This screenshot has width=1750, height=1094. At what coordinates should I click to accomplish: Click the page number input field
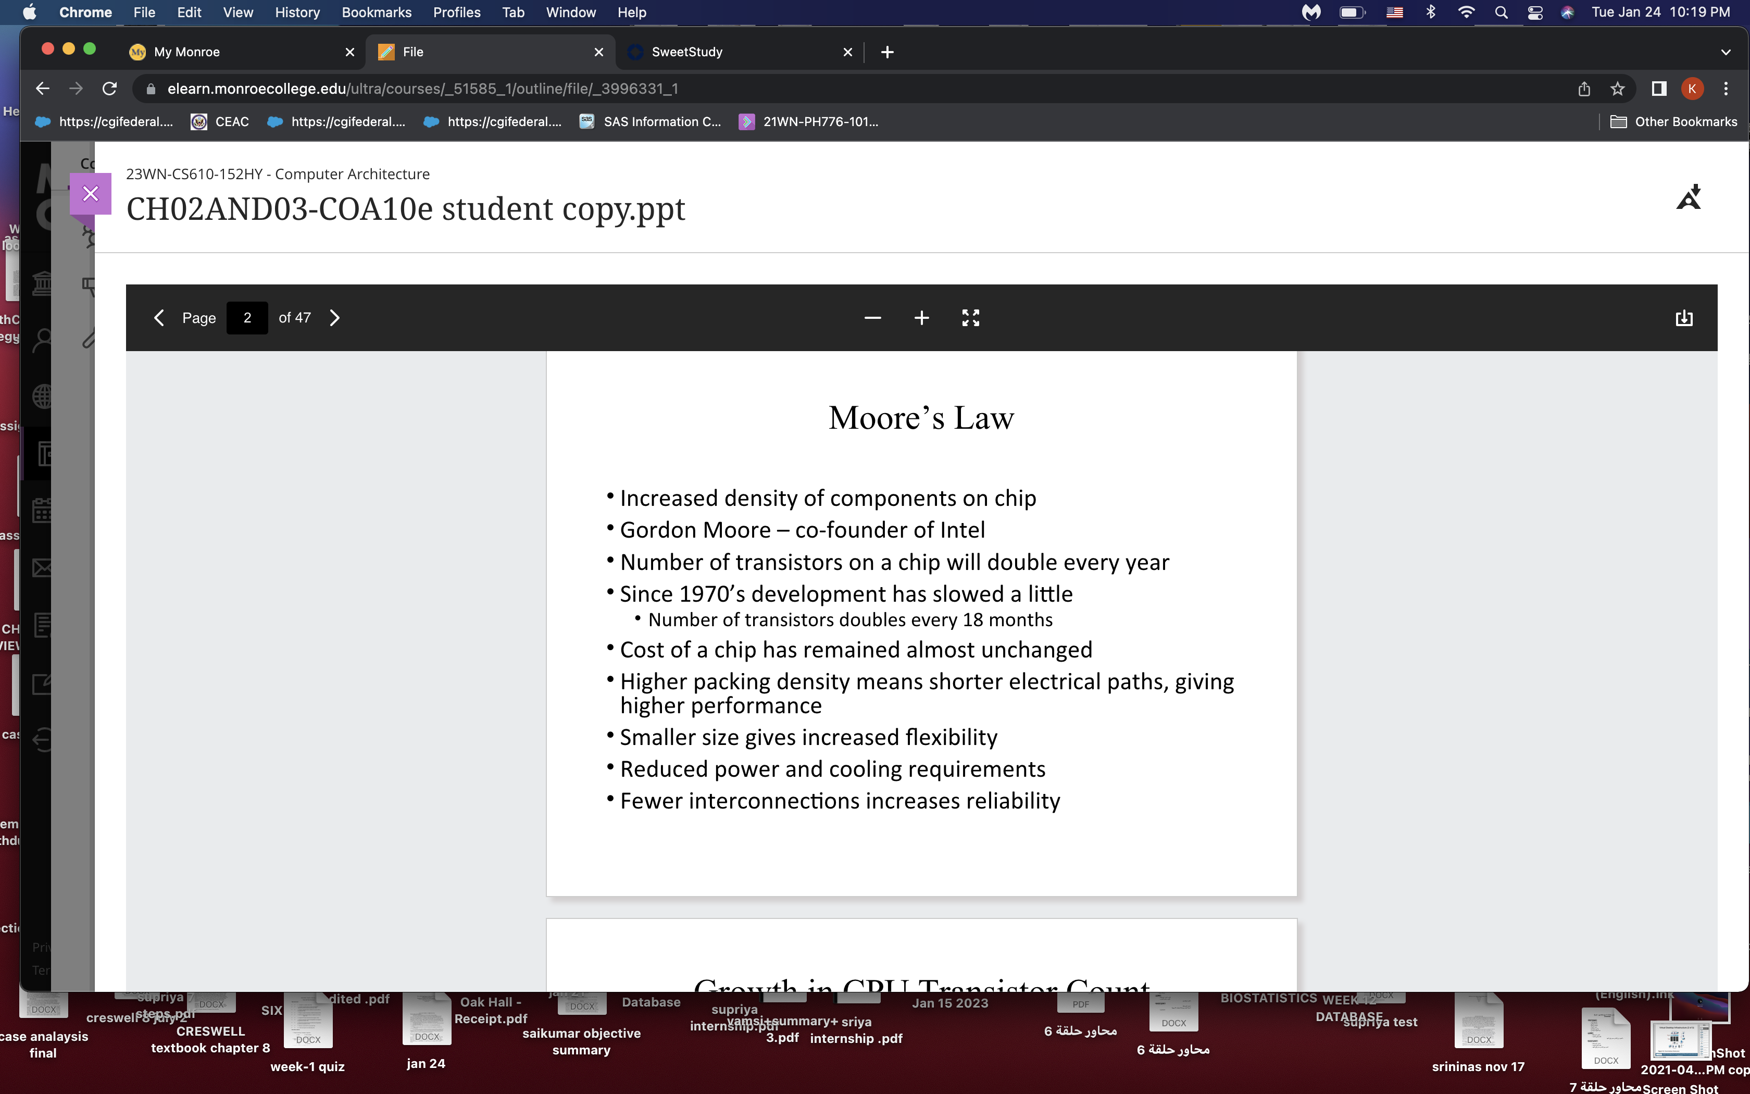coord(247,318)
